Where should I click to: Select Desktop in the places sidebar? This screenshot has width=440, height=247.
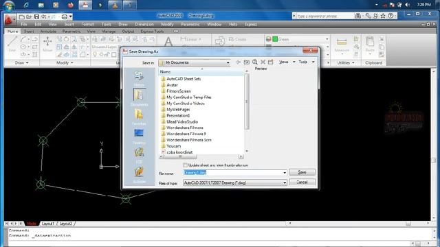pos(139,136)
